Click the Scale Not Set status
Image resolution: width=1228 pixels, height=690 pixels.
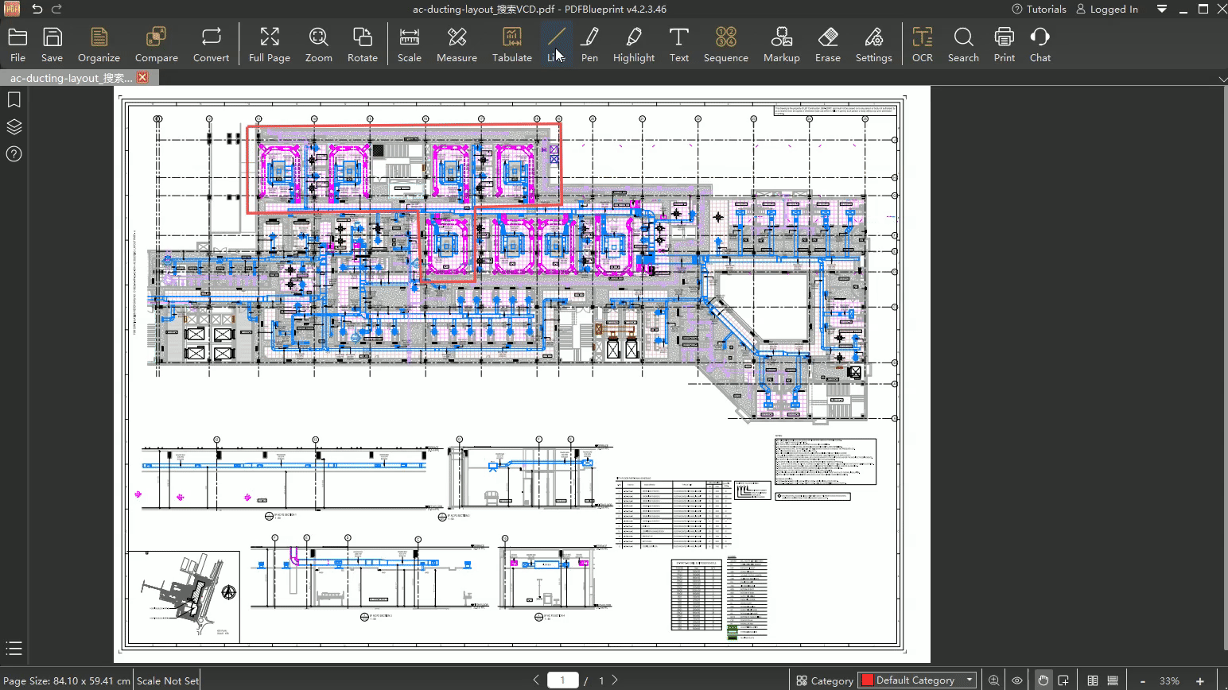point(168,681)
